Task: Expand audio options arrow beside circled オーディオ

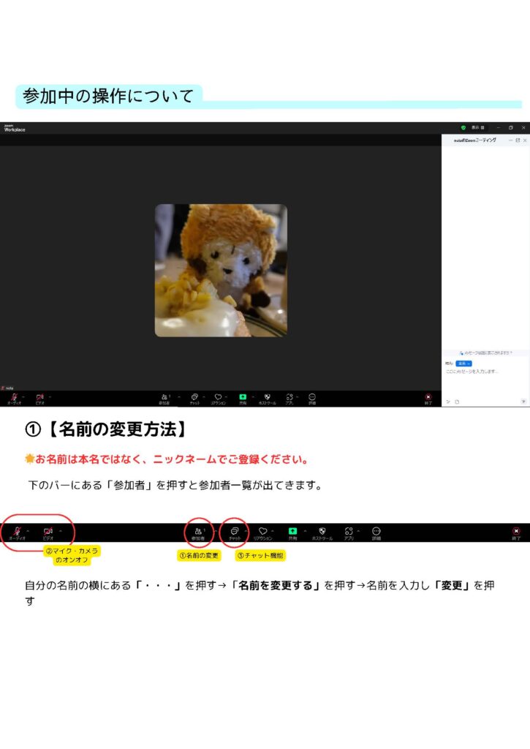Action: (x=28, y=530)
